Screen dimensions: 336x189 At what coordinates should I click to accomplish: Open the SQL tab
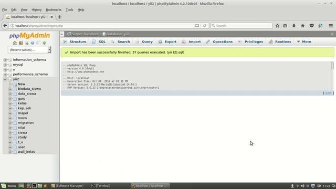[99, 42]
